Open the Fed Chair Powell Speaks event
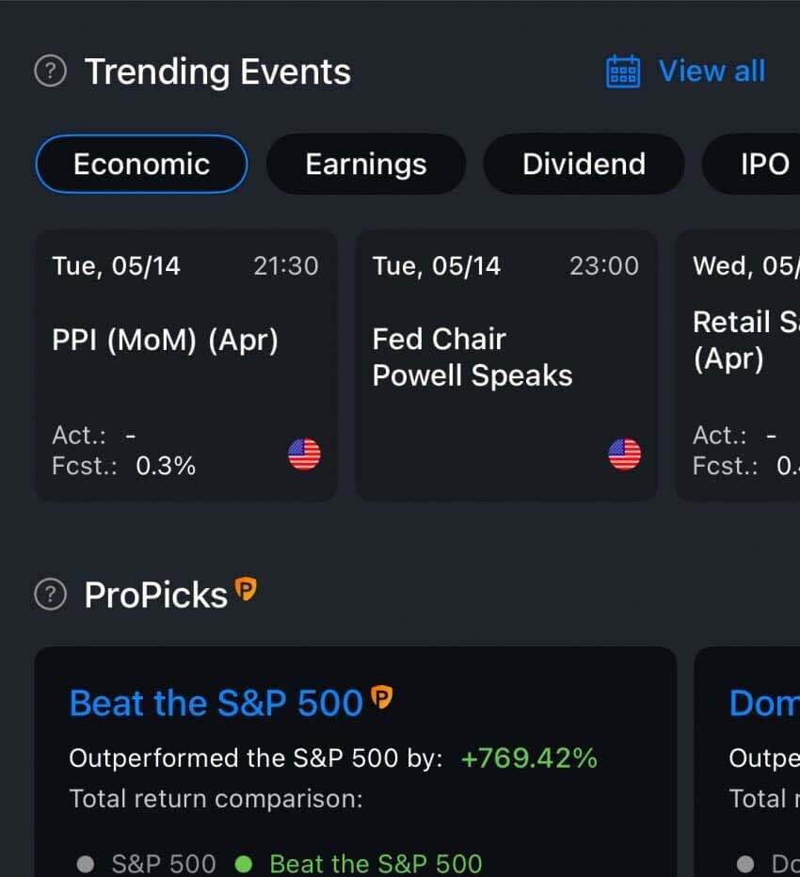 pos(505,365)
